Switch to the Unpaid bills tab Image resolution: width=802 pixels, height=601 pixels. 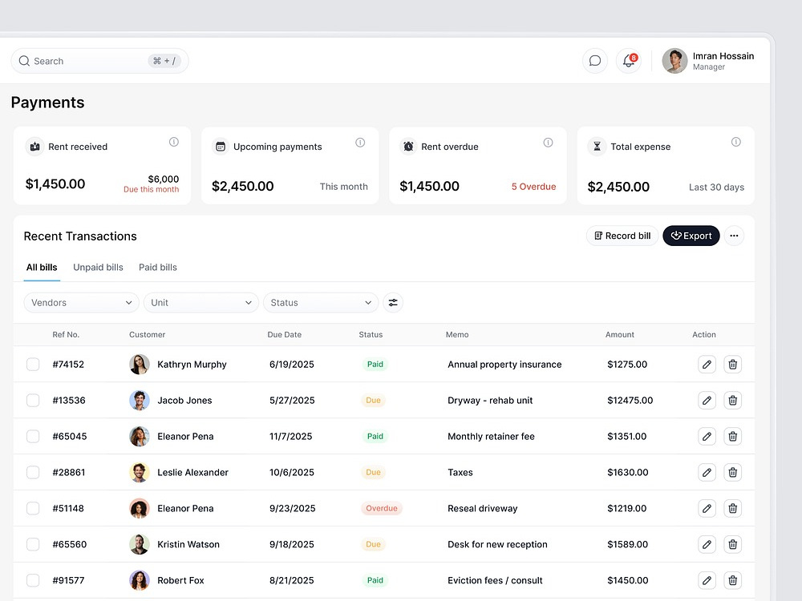point(98,268)
